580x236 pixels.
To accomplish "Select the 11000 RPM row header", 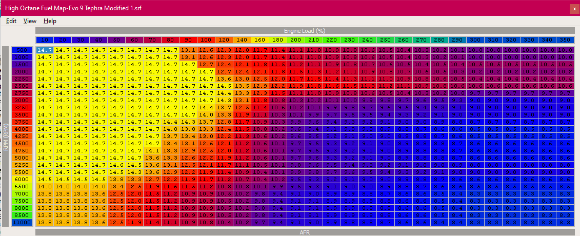I will coord(22,222).
